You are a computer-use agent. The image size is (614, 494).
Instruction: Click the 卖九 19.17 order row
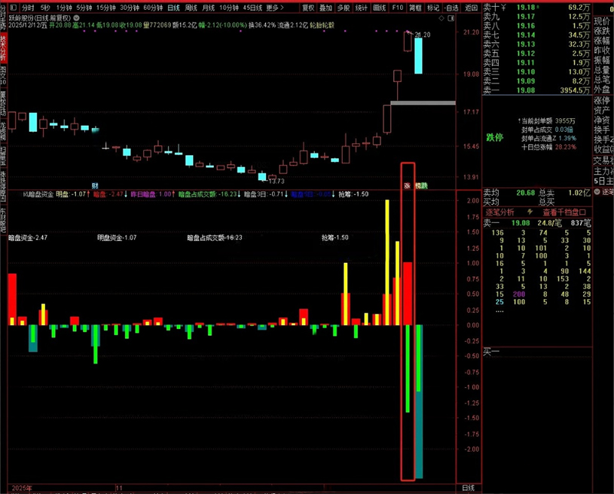(x=536, y=17)
